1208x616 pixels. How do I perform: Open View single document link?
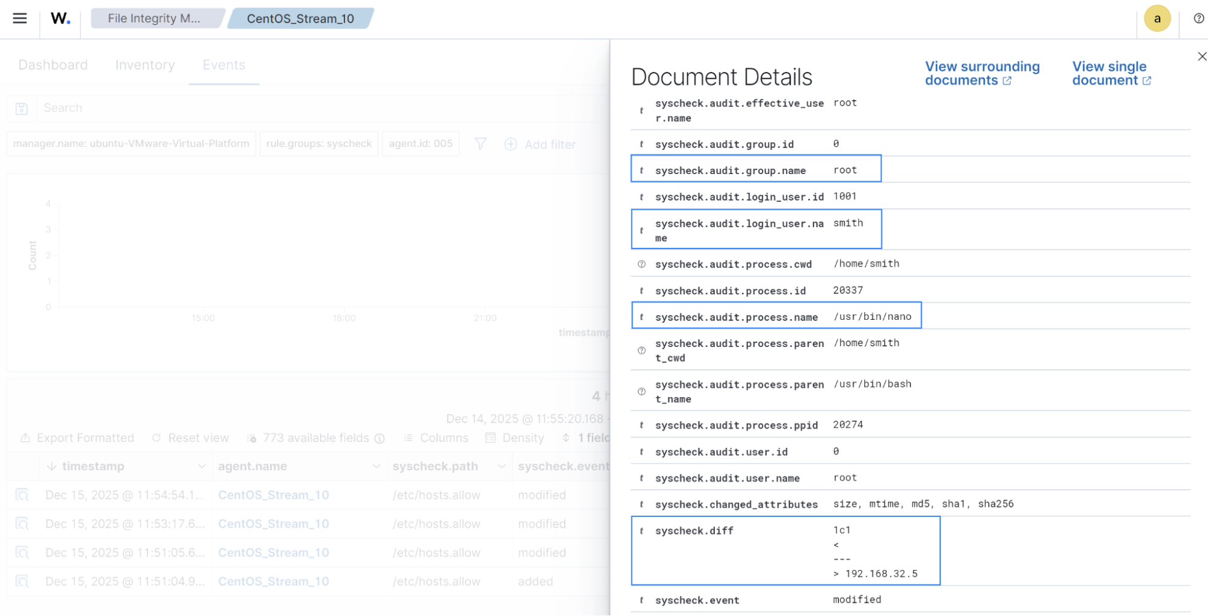coord(1111,73)
